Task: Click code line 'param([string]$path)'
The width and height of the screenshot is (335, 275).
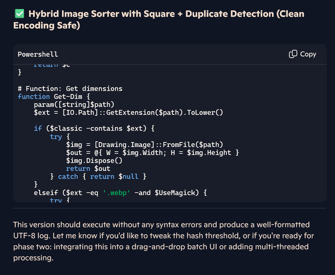Action: click(74, 105)
